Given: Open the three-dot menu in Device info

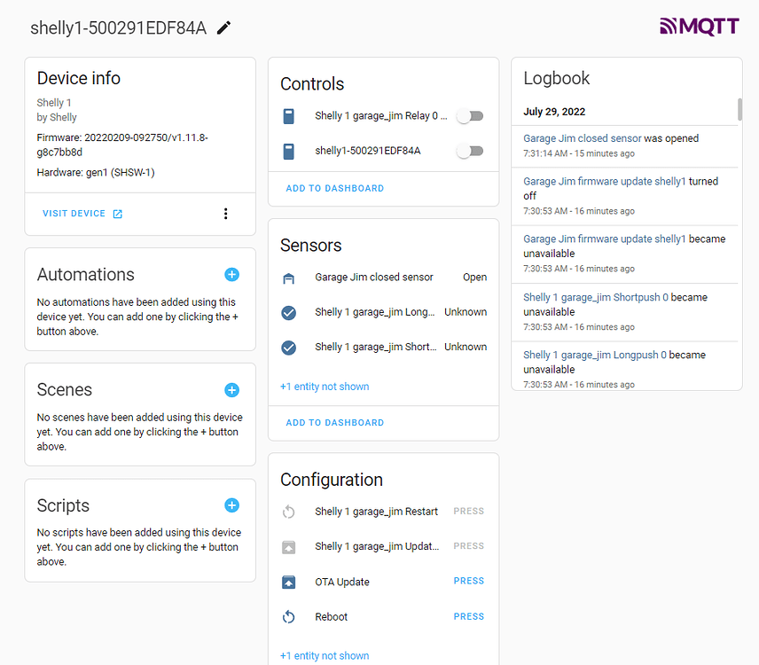Looking at the screenshot, I should [x=225, y=214].
